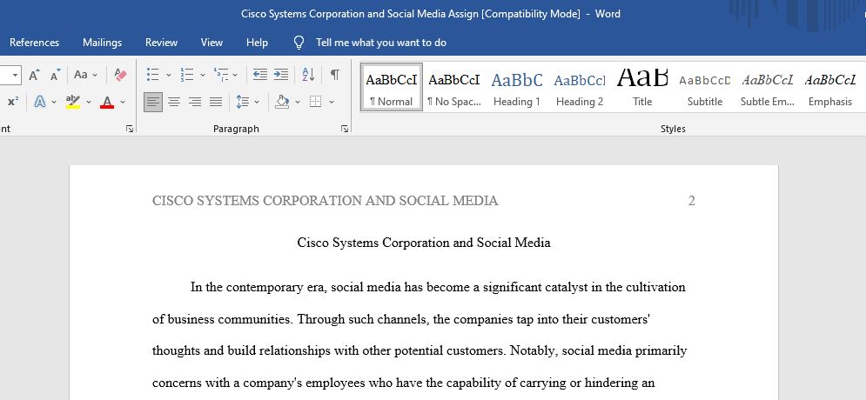This screenshot has width=866, height=400.
Task: Open the Change Case Aa button
Action: [81, 75]
